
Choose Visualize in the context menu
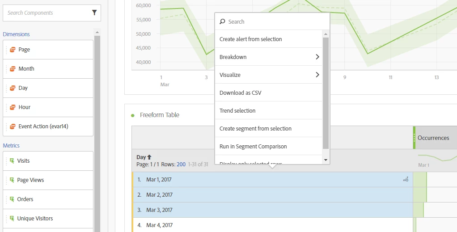pos(268,75)
